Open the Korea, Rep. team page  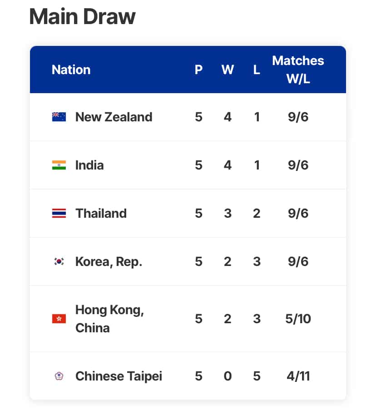click(109, 261)
